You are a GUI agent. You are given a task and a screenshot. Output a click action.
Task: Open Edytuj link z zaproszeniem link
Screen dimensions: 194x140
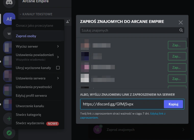point(158,114)
